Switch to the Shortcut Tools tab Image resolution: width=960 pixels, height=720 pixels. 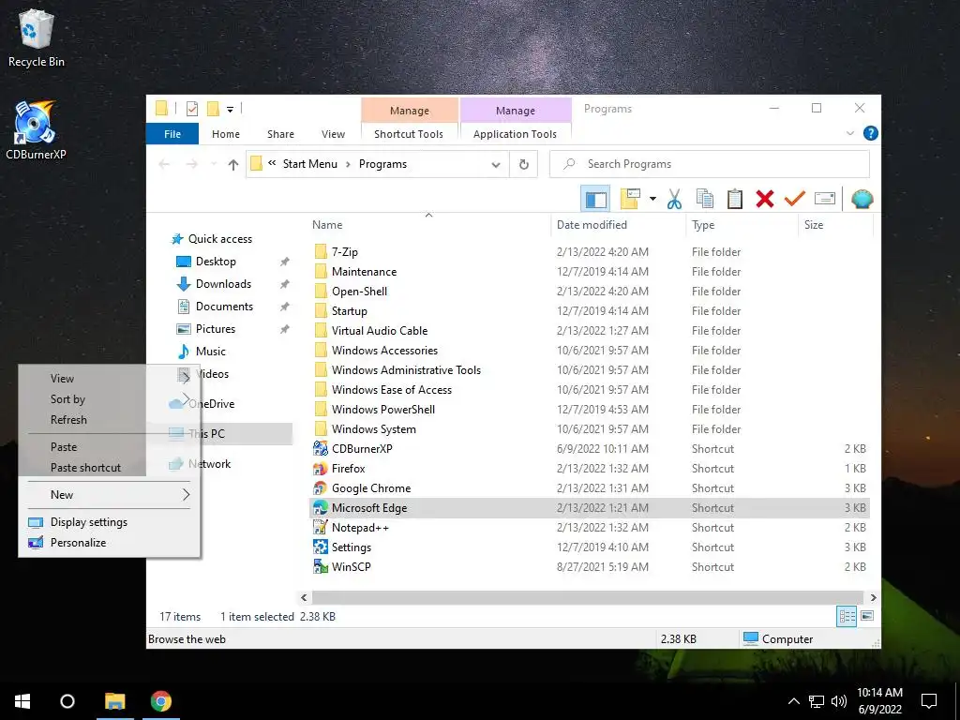click(409, 133)
